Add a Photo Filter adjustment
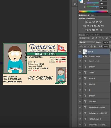The height and width of the screenshot is (128, 111). pos(95,26)
